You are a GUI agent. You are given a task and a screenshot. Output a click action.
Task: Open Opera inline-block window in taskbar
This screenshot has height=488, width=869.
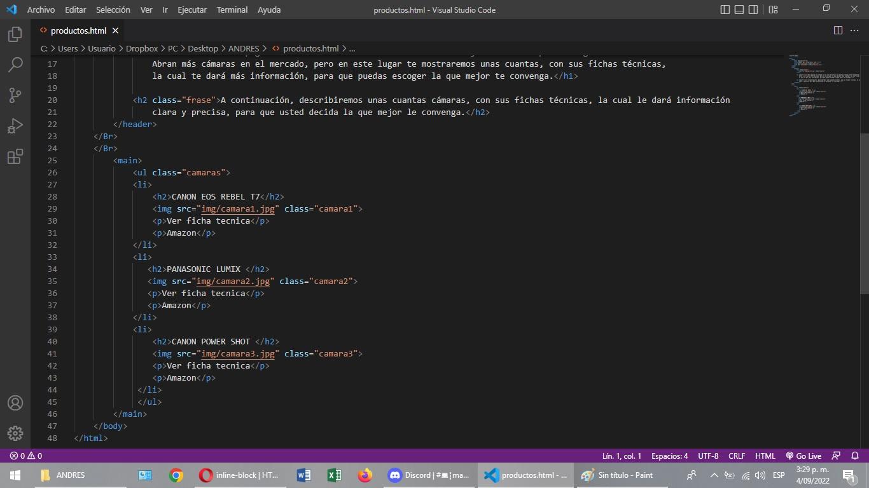click(x=239, y=475)
